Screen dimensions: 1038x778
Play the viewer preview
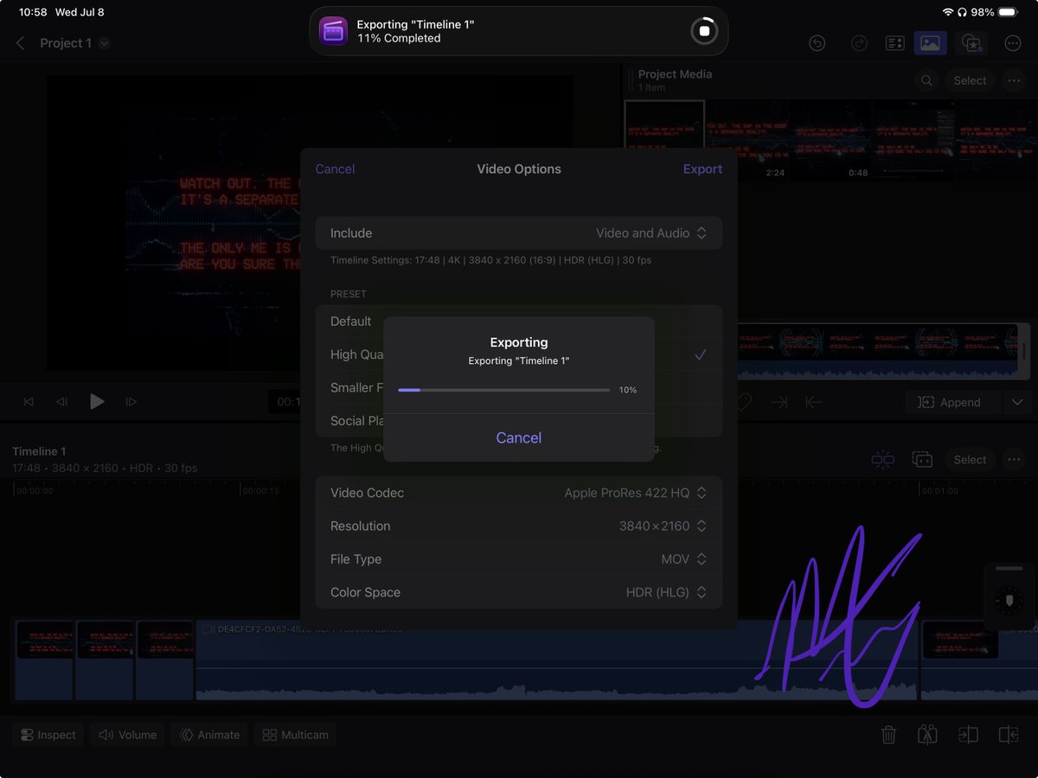[97, 402]
